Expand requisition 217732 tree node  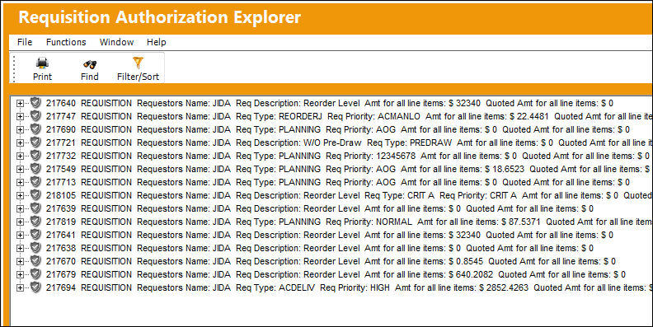[20, 156]
